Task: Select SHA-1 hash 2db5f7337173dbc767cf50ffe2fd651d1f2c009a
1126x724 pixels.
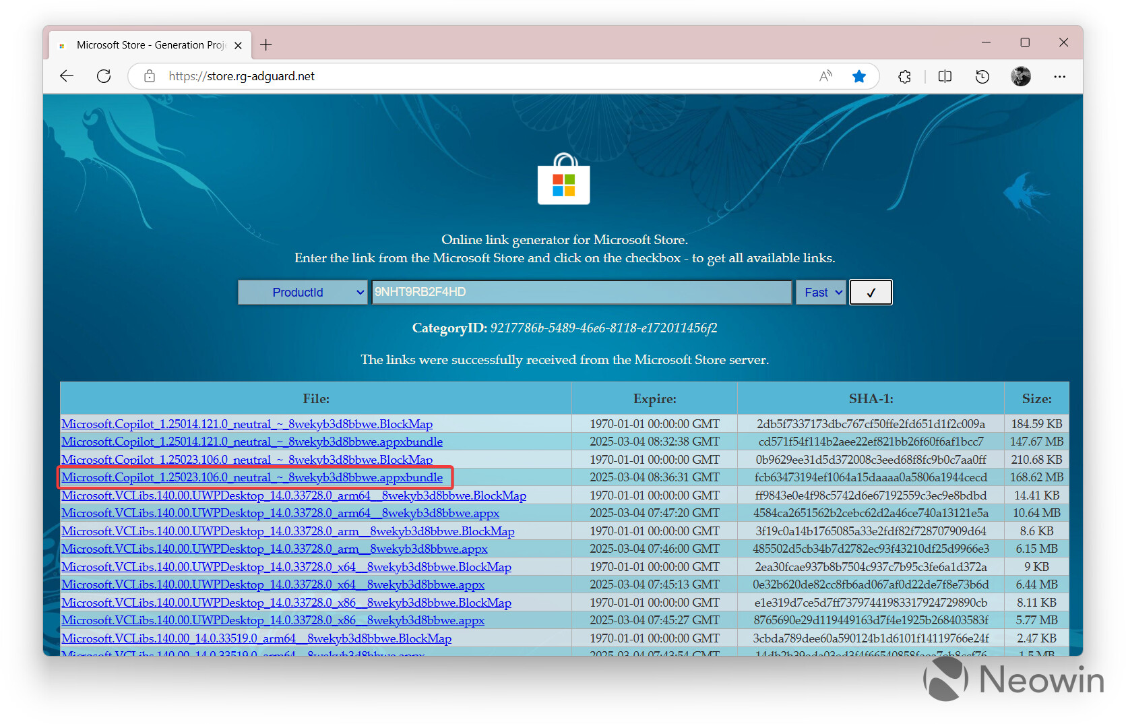Action: (x=871, y=424)
